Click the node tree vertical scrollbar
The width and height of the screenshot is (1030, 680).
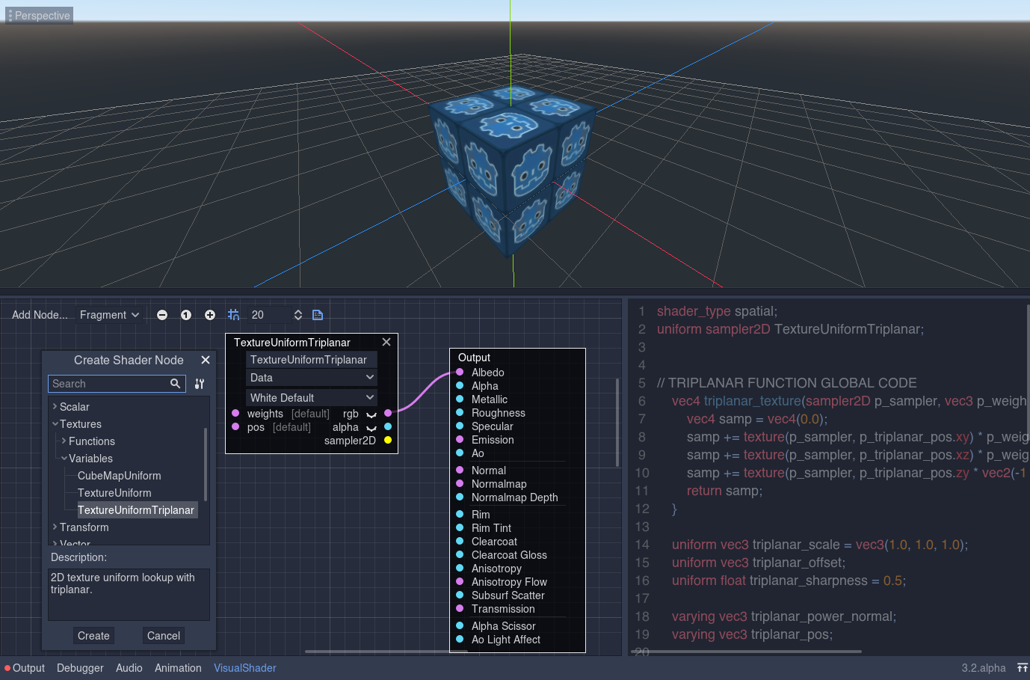coord(206,465)
